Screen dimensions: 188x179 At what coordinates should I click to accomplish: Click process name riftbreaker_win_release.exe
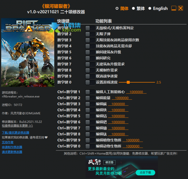pos(21,97)
